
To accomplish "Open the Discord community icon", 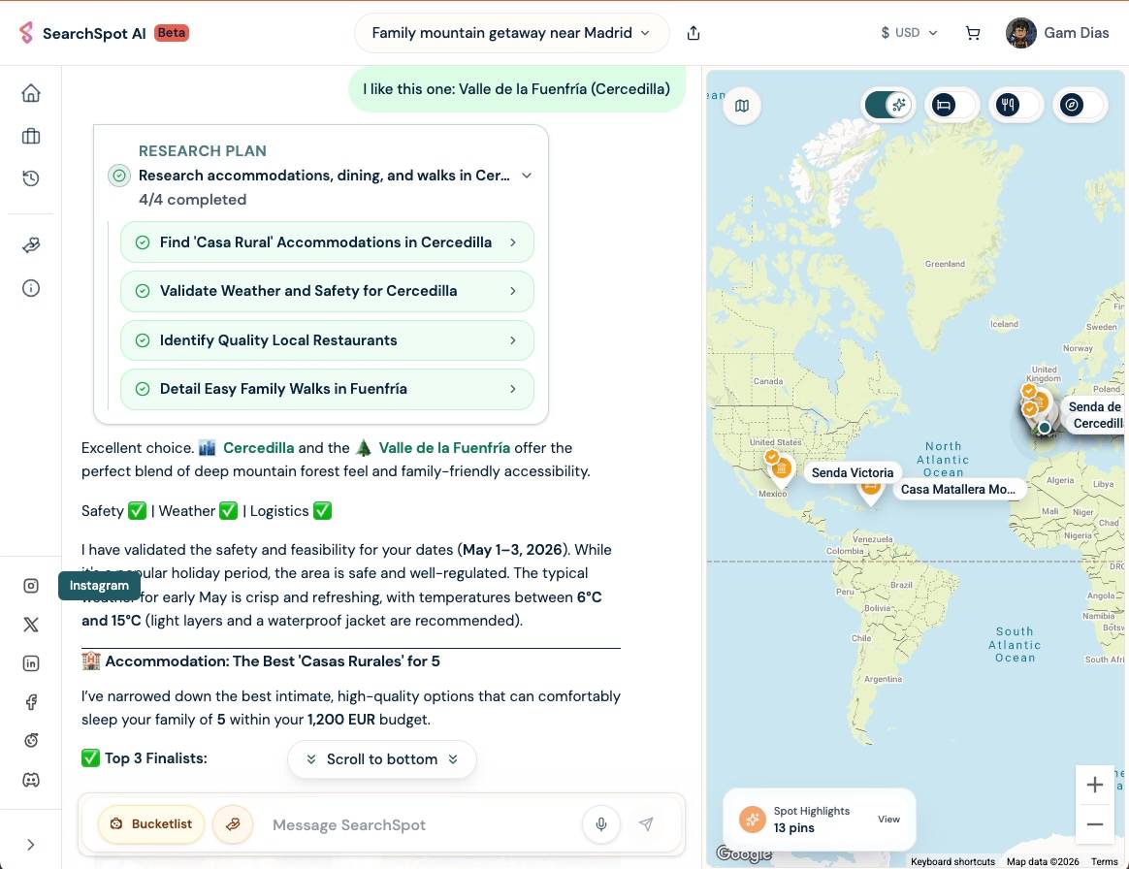I will pyautogui.click(x=31, y=780).
